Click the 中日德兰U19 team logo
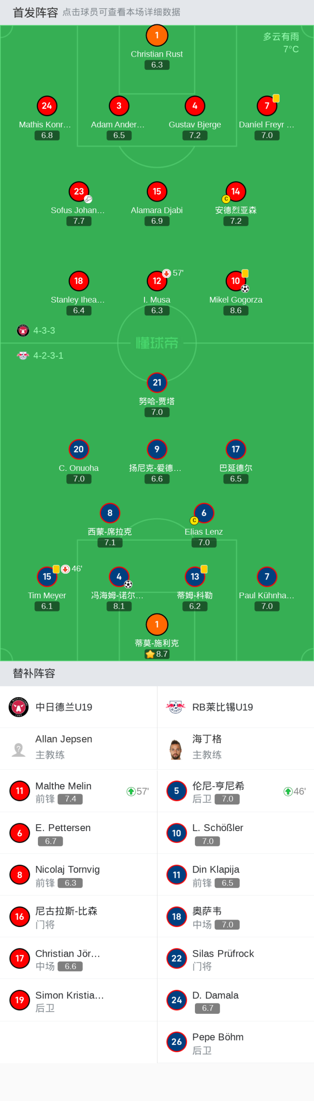Viewport: 314px width, 1101px height. coord(18,707)
